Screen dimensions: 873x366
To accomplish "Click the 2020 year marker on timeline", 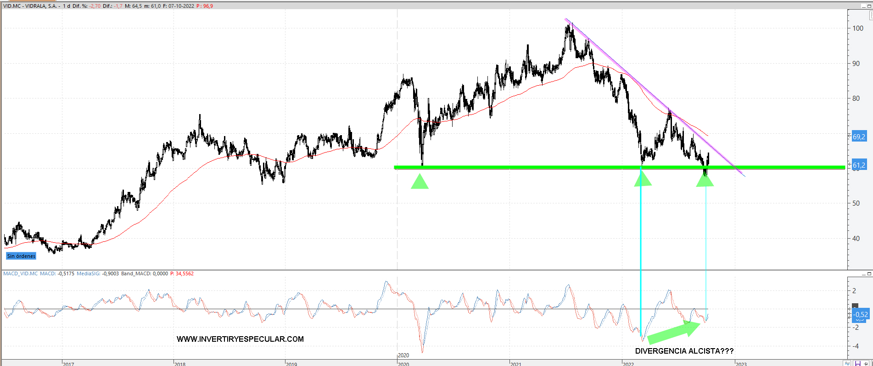I will coord(403,355).
